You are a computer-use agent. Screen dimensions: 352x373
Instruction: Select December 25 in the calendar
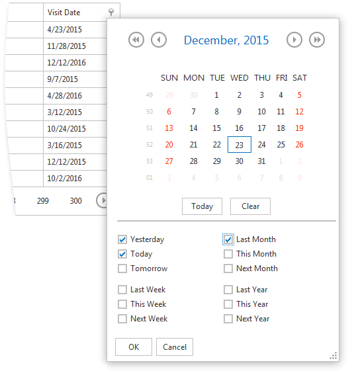tap(281, 145)
